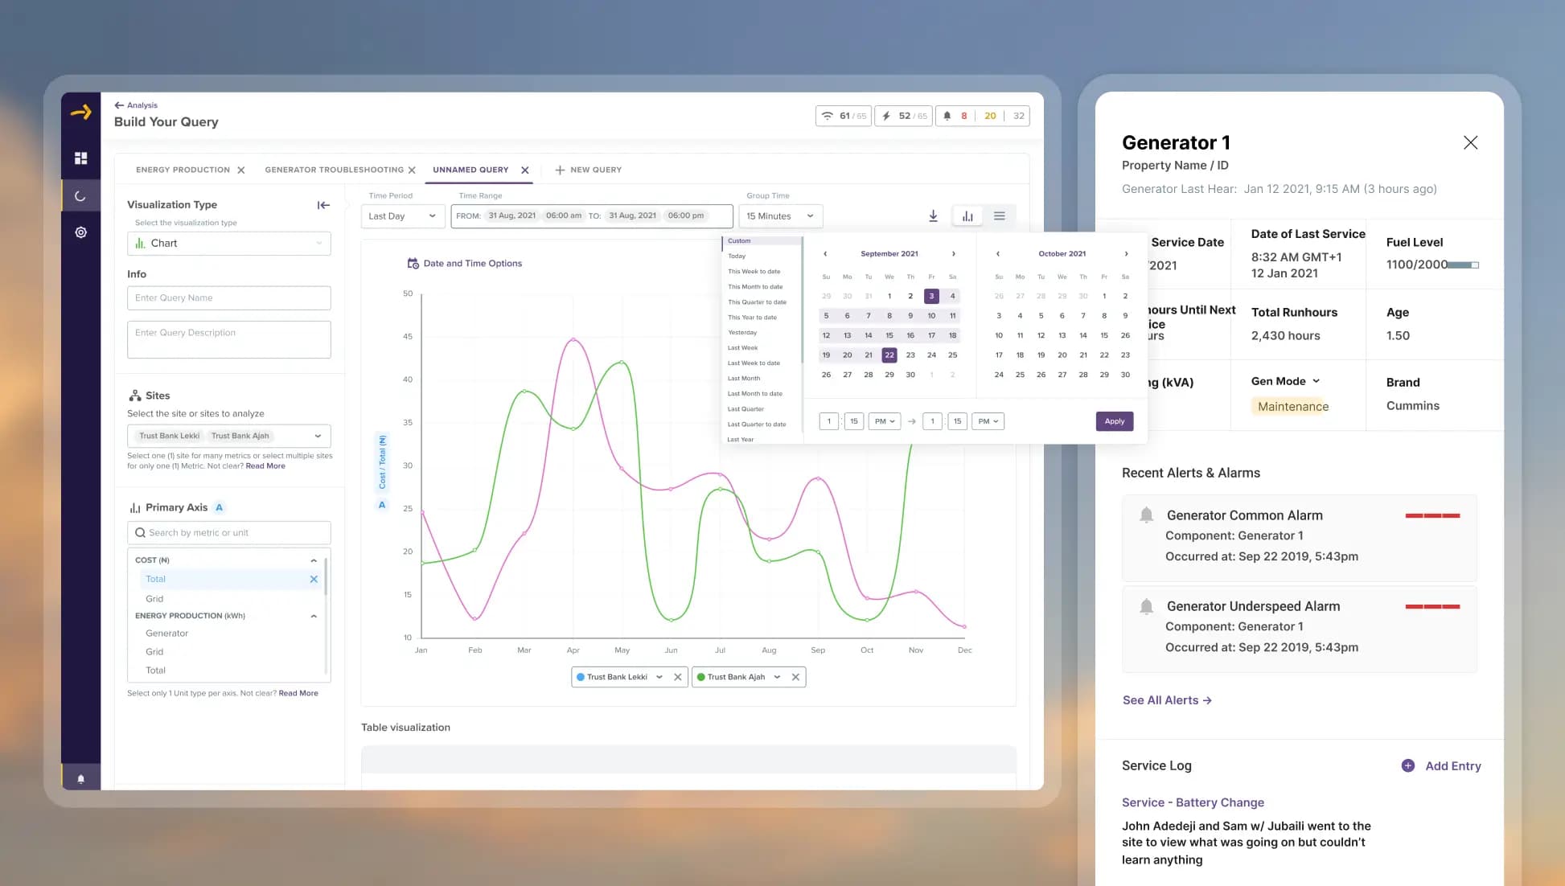Screen dimensions: 1565x886
Task: Collapse the Visualization Type panel arrow
Action: pos(323,205)
